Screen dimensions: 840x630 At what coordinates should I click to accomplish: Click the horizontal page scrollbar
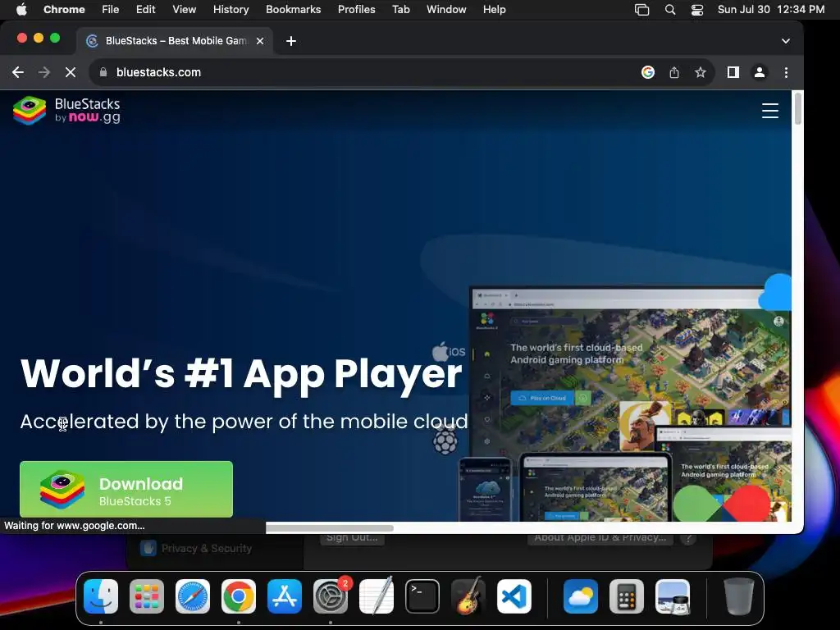click(x=330, y=528)
